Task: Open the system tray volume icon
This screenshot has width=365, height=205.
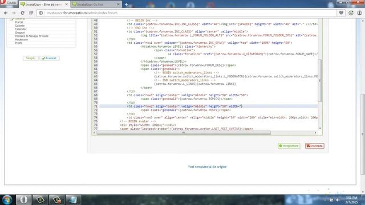Action: (x=337, y=200)
